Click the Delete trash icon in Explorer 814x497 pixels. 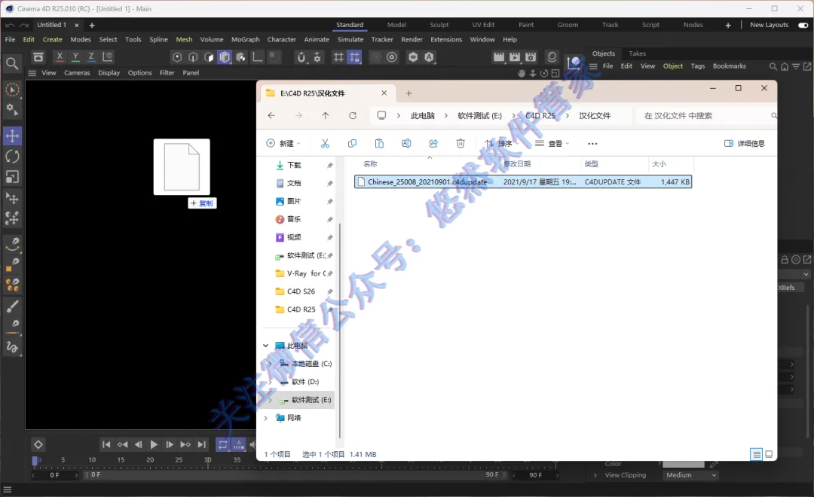pyautogui.click(x=461, y=143)
